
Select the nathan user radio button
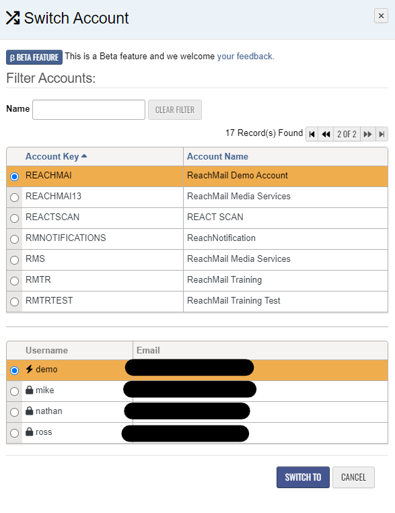[x=14, y=412]
